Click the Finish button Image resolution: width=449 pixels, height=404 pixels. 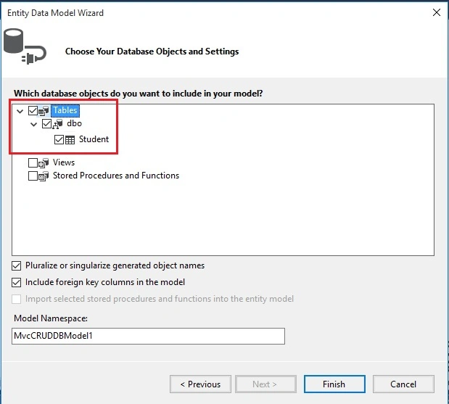(x=334, y=384)
